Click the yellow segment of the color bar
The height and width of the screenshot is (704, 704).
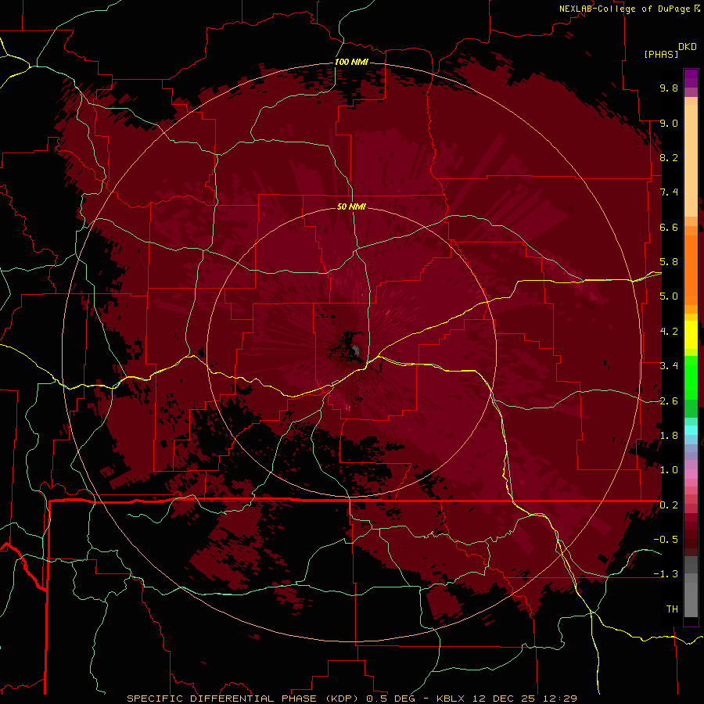(691, 335)
